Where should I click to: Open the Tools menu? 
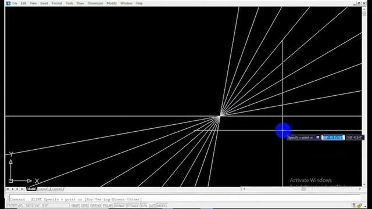click(69, 3)
